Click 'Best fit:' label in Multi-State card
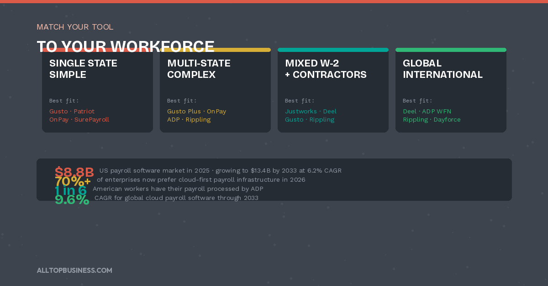This screenshot has height=286, width=548. (x=182, y=101)
